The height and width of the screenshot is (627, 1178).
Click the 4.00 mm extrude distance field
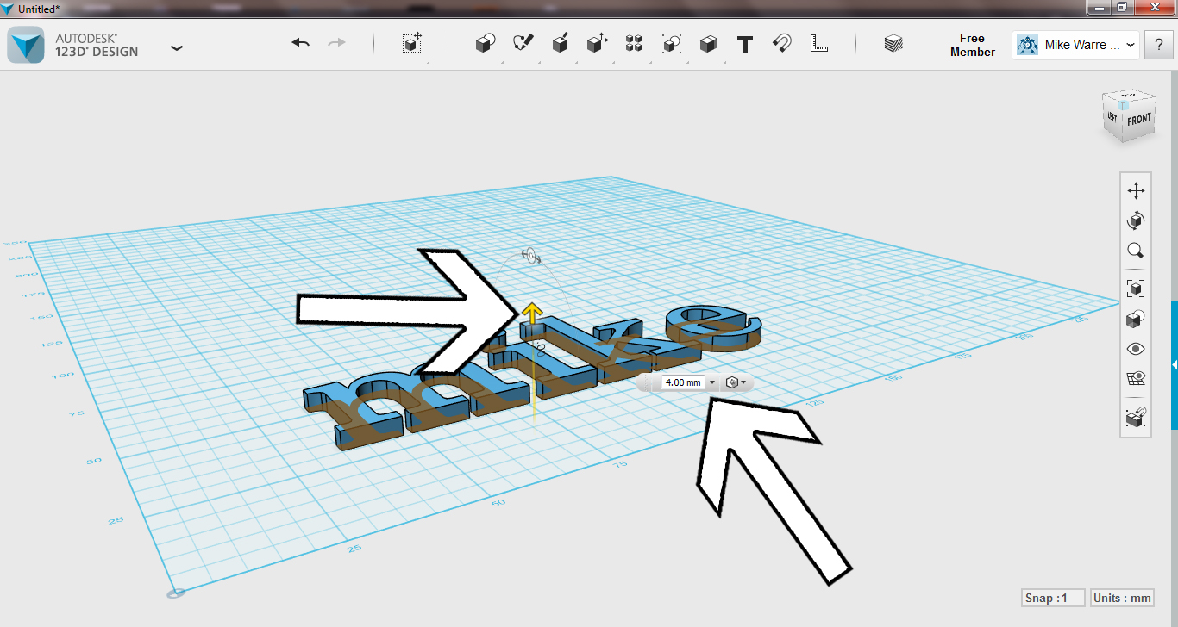[683, 382]
